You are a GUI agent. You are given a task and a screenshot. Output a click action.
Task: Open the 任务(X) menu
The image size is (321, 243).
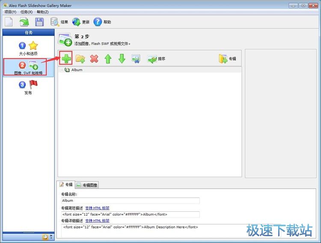point(27,12)
